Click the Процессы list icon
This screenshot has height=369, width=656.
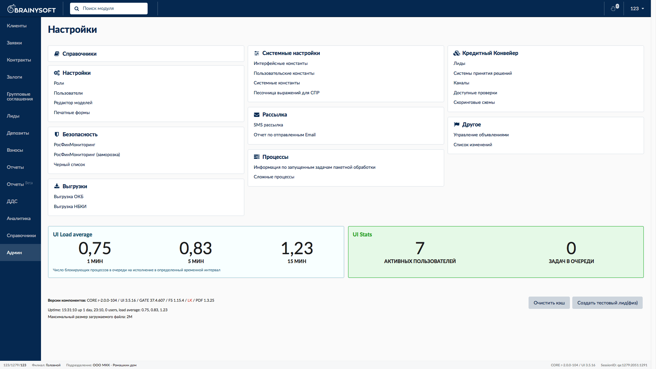pyautogui.click(x=257, y=157)
